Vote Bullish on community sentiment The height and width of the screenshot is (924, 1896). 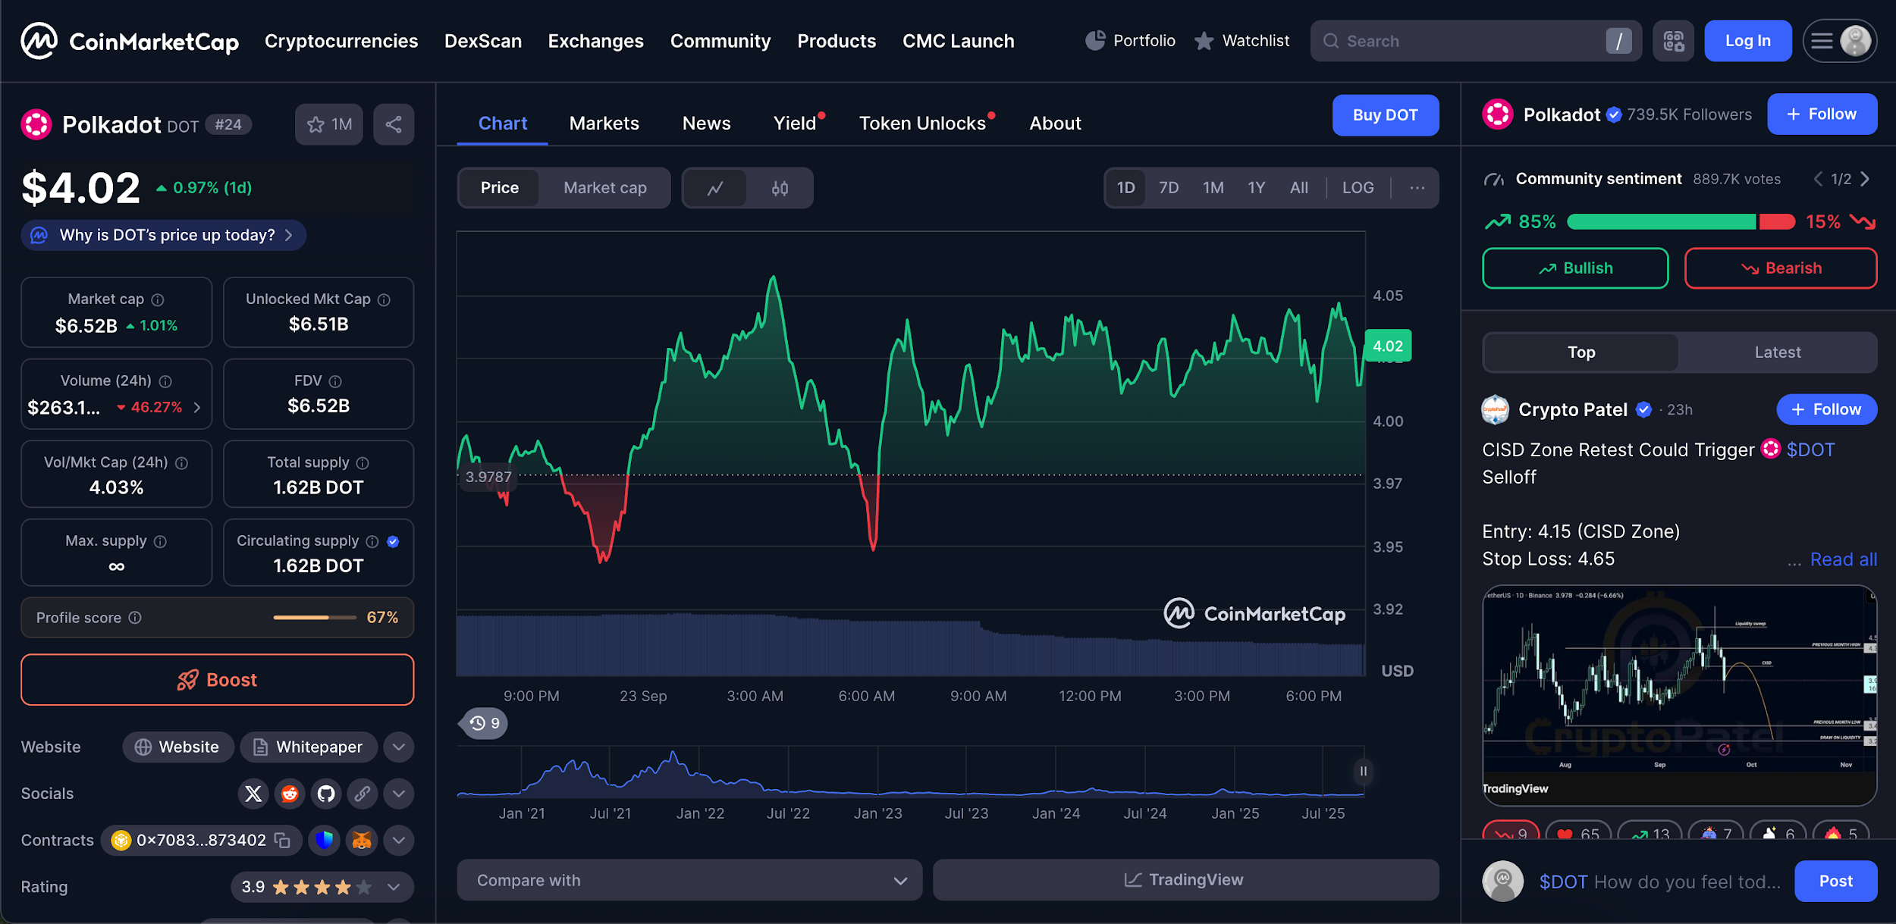click(1575, 268)
